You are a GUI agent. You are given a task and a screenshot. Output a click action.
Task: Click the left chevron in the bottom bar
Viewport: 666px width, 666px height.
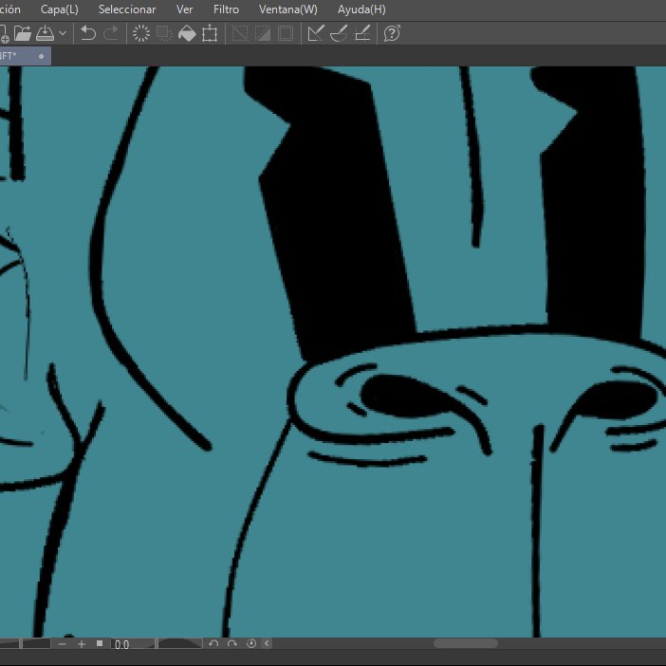(x=267, y=644)
